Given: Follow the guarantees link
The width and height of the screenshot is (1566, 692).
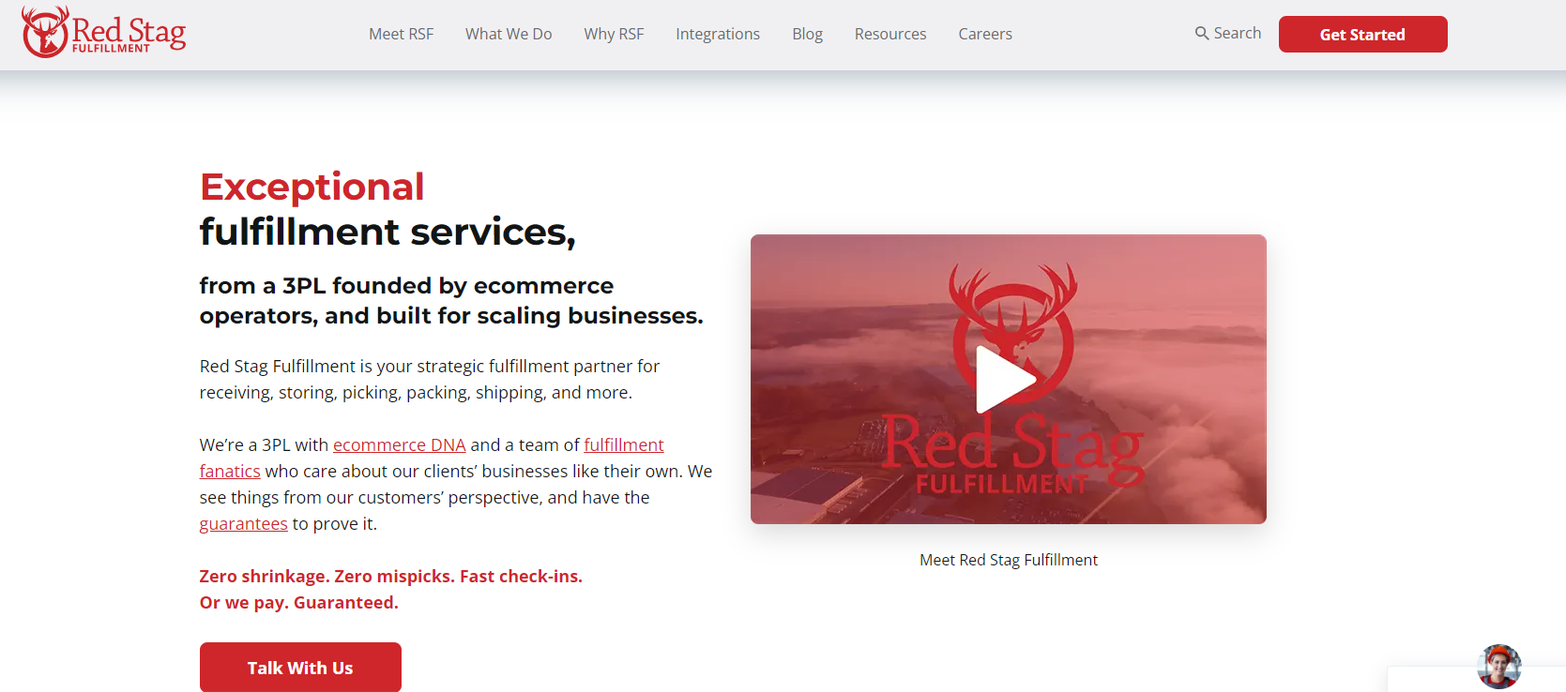Looking at the screenshot, I should coord(243,523).
